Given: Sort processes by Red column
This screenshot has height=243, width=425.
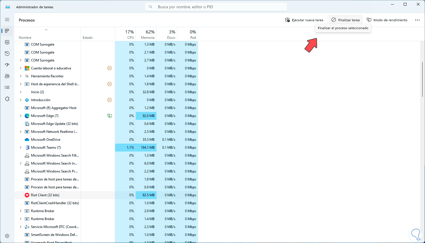Looking at the screenshot, I should (x=188, y=34).
